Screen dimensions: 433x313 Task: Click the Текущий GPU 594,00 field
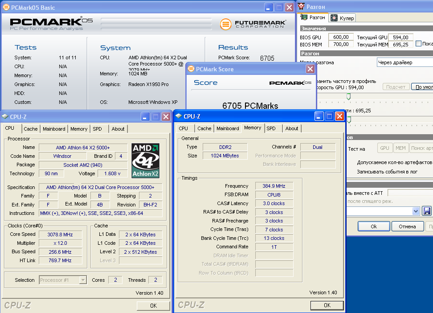(400, 37)
